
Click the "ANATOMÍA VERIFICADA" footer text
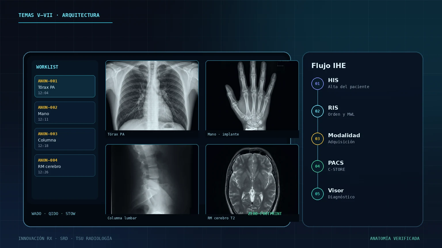coord(395,239)
